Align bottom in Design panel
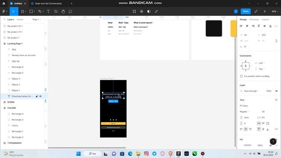Screen dimensions: 281x158 pos(270,26)
